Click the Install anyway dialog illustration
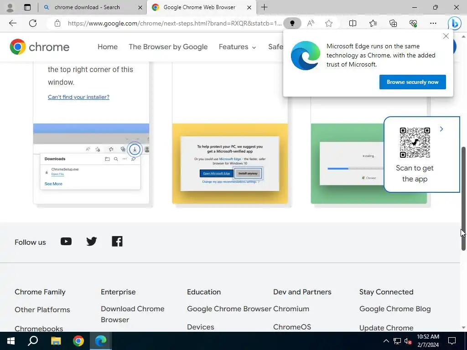 [x=230, y=164]
